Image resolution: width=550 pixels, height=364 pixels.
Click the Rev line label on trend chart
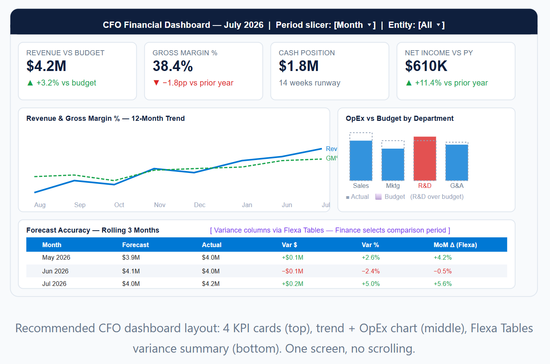[x=331, y=149]
